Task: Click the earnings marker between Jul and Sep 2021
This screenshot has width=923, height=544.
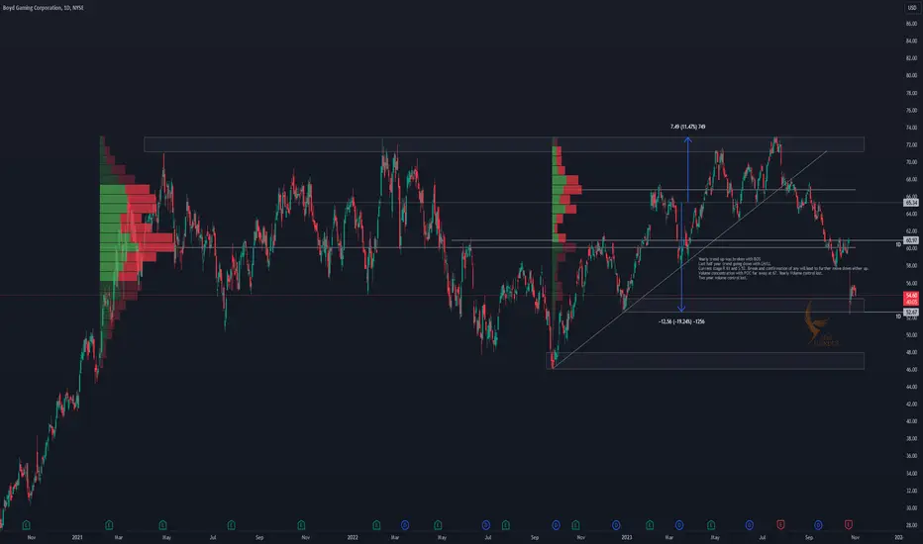Action: coord(232,524)
